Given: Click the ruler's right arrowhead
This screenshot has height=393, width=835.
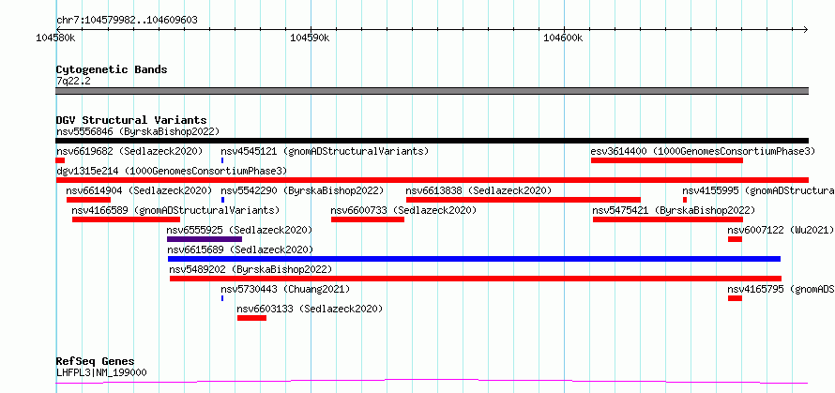Looking at the screenshot, I should 805,29.
